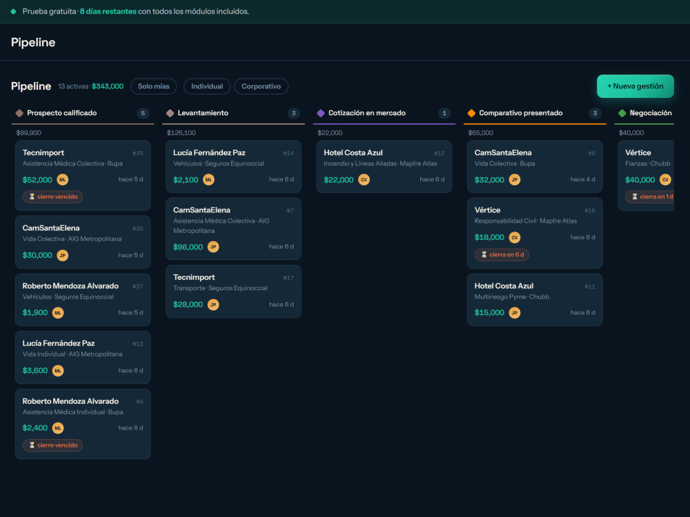Screen dimensions: 690x517
Task: Open Hotel Costa Azul Incendio y Líneas Aliadas card
Action: tap(384, 166)
